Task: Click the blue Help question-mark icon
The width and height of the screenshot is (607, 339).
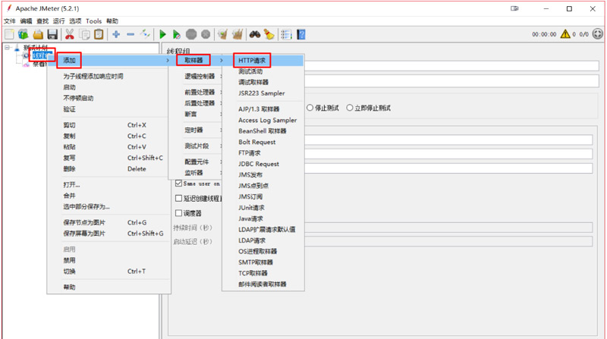Action: (301, 34)
